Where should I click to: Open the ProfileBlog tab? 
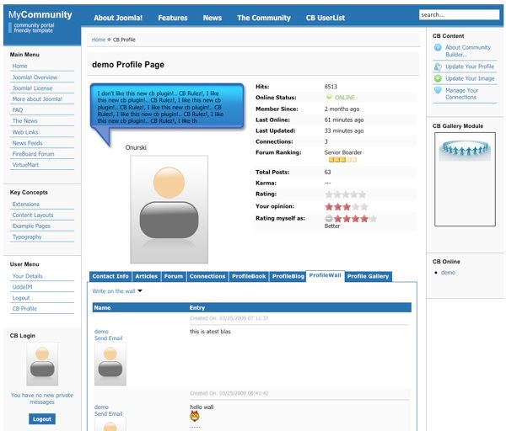(x=288, y=276)
